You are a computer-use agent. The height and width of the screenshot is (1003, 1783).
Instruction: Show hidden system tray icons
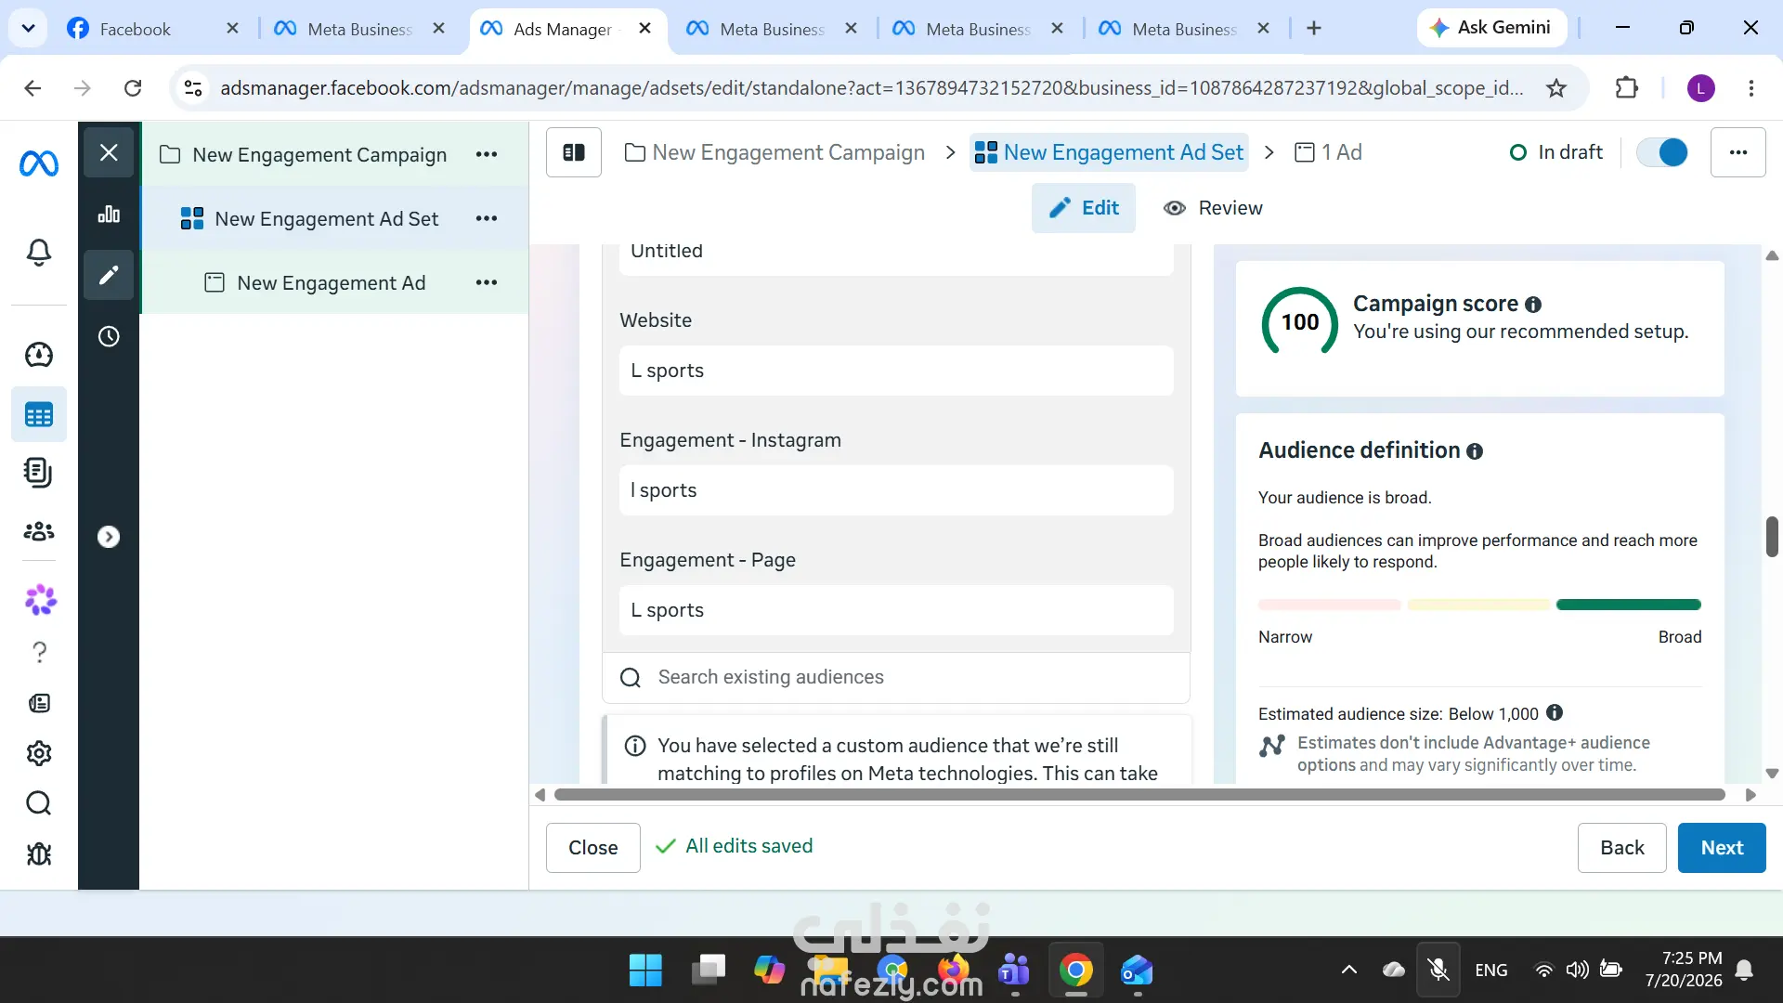[1349, 970]
